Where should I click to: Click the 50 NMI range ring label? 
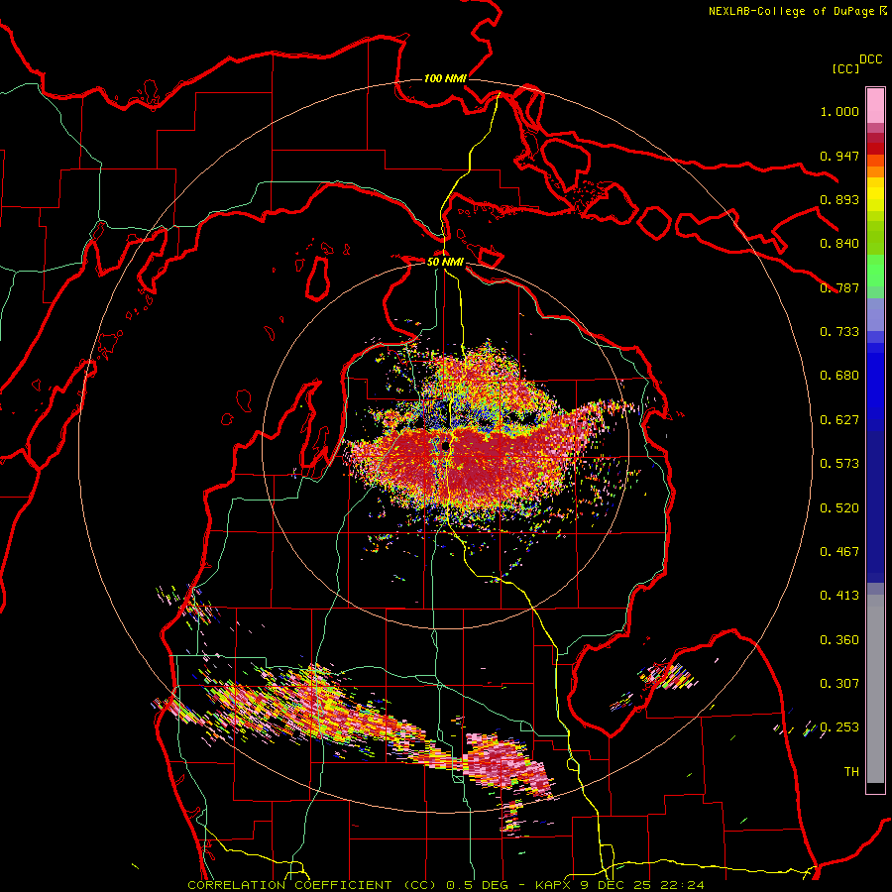(445, 262)
